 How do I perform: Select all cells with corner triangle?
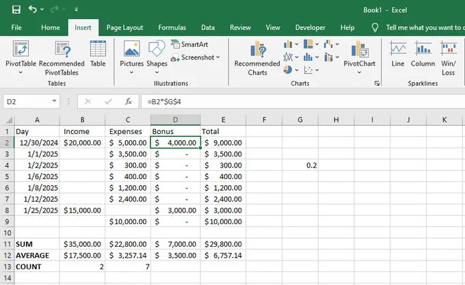coord(9,120)
